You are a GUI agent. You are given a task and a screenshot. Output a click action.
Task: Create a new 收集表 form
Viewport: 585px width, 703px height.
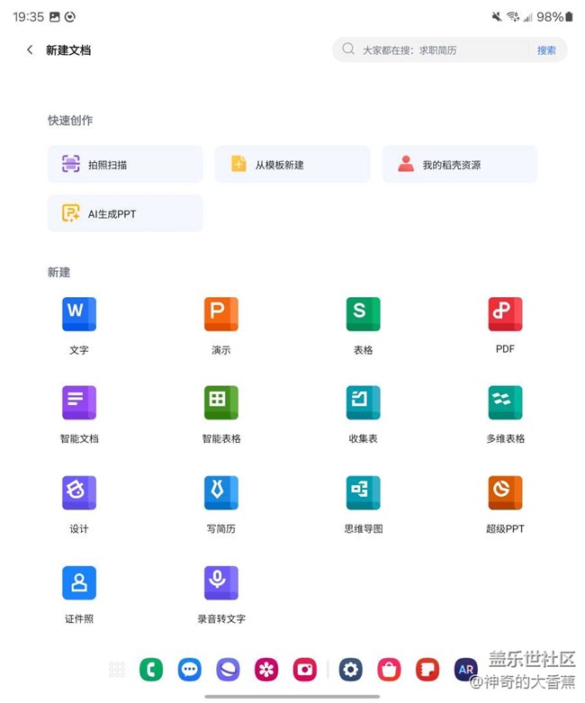363,403
